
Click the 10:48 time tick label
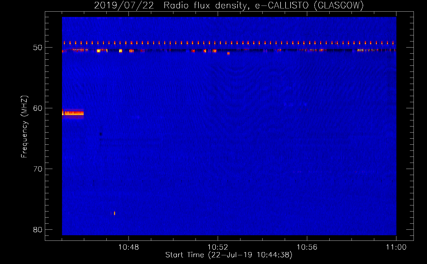point(129,247)
